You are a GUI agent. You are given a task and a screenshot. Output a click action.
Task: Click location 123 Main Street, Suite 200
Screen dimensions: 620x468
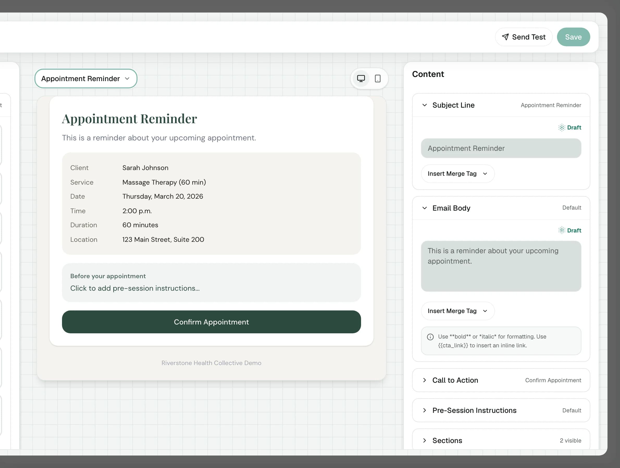163,240
